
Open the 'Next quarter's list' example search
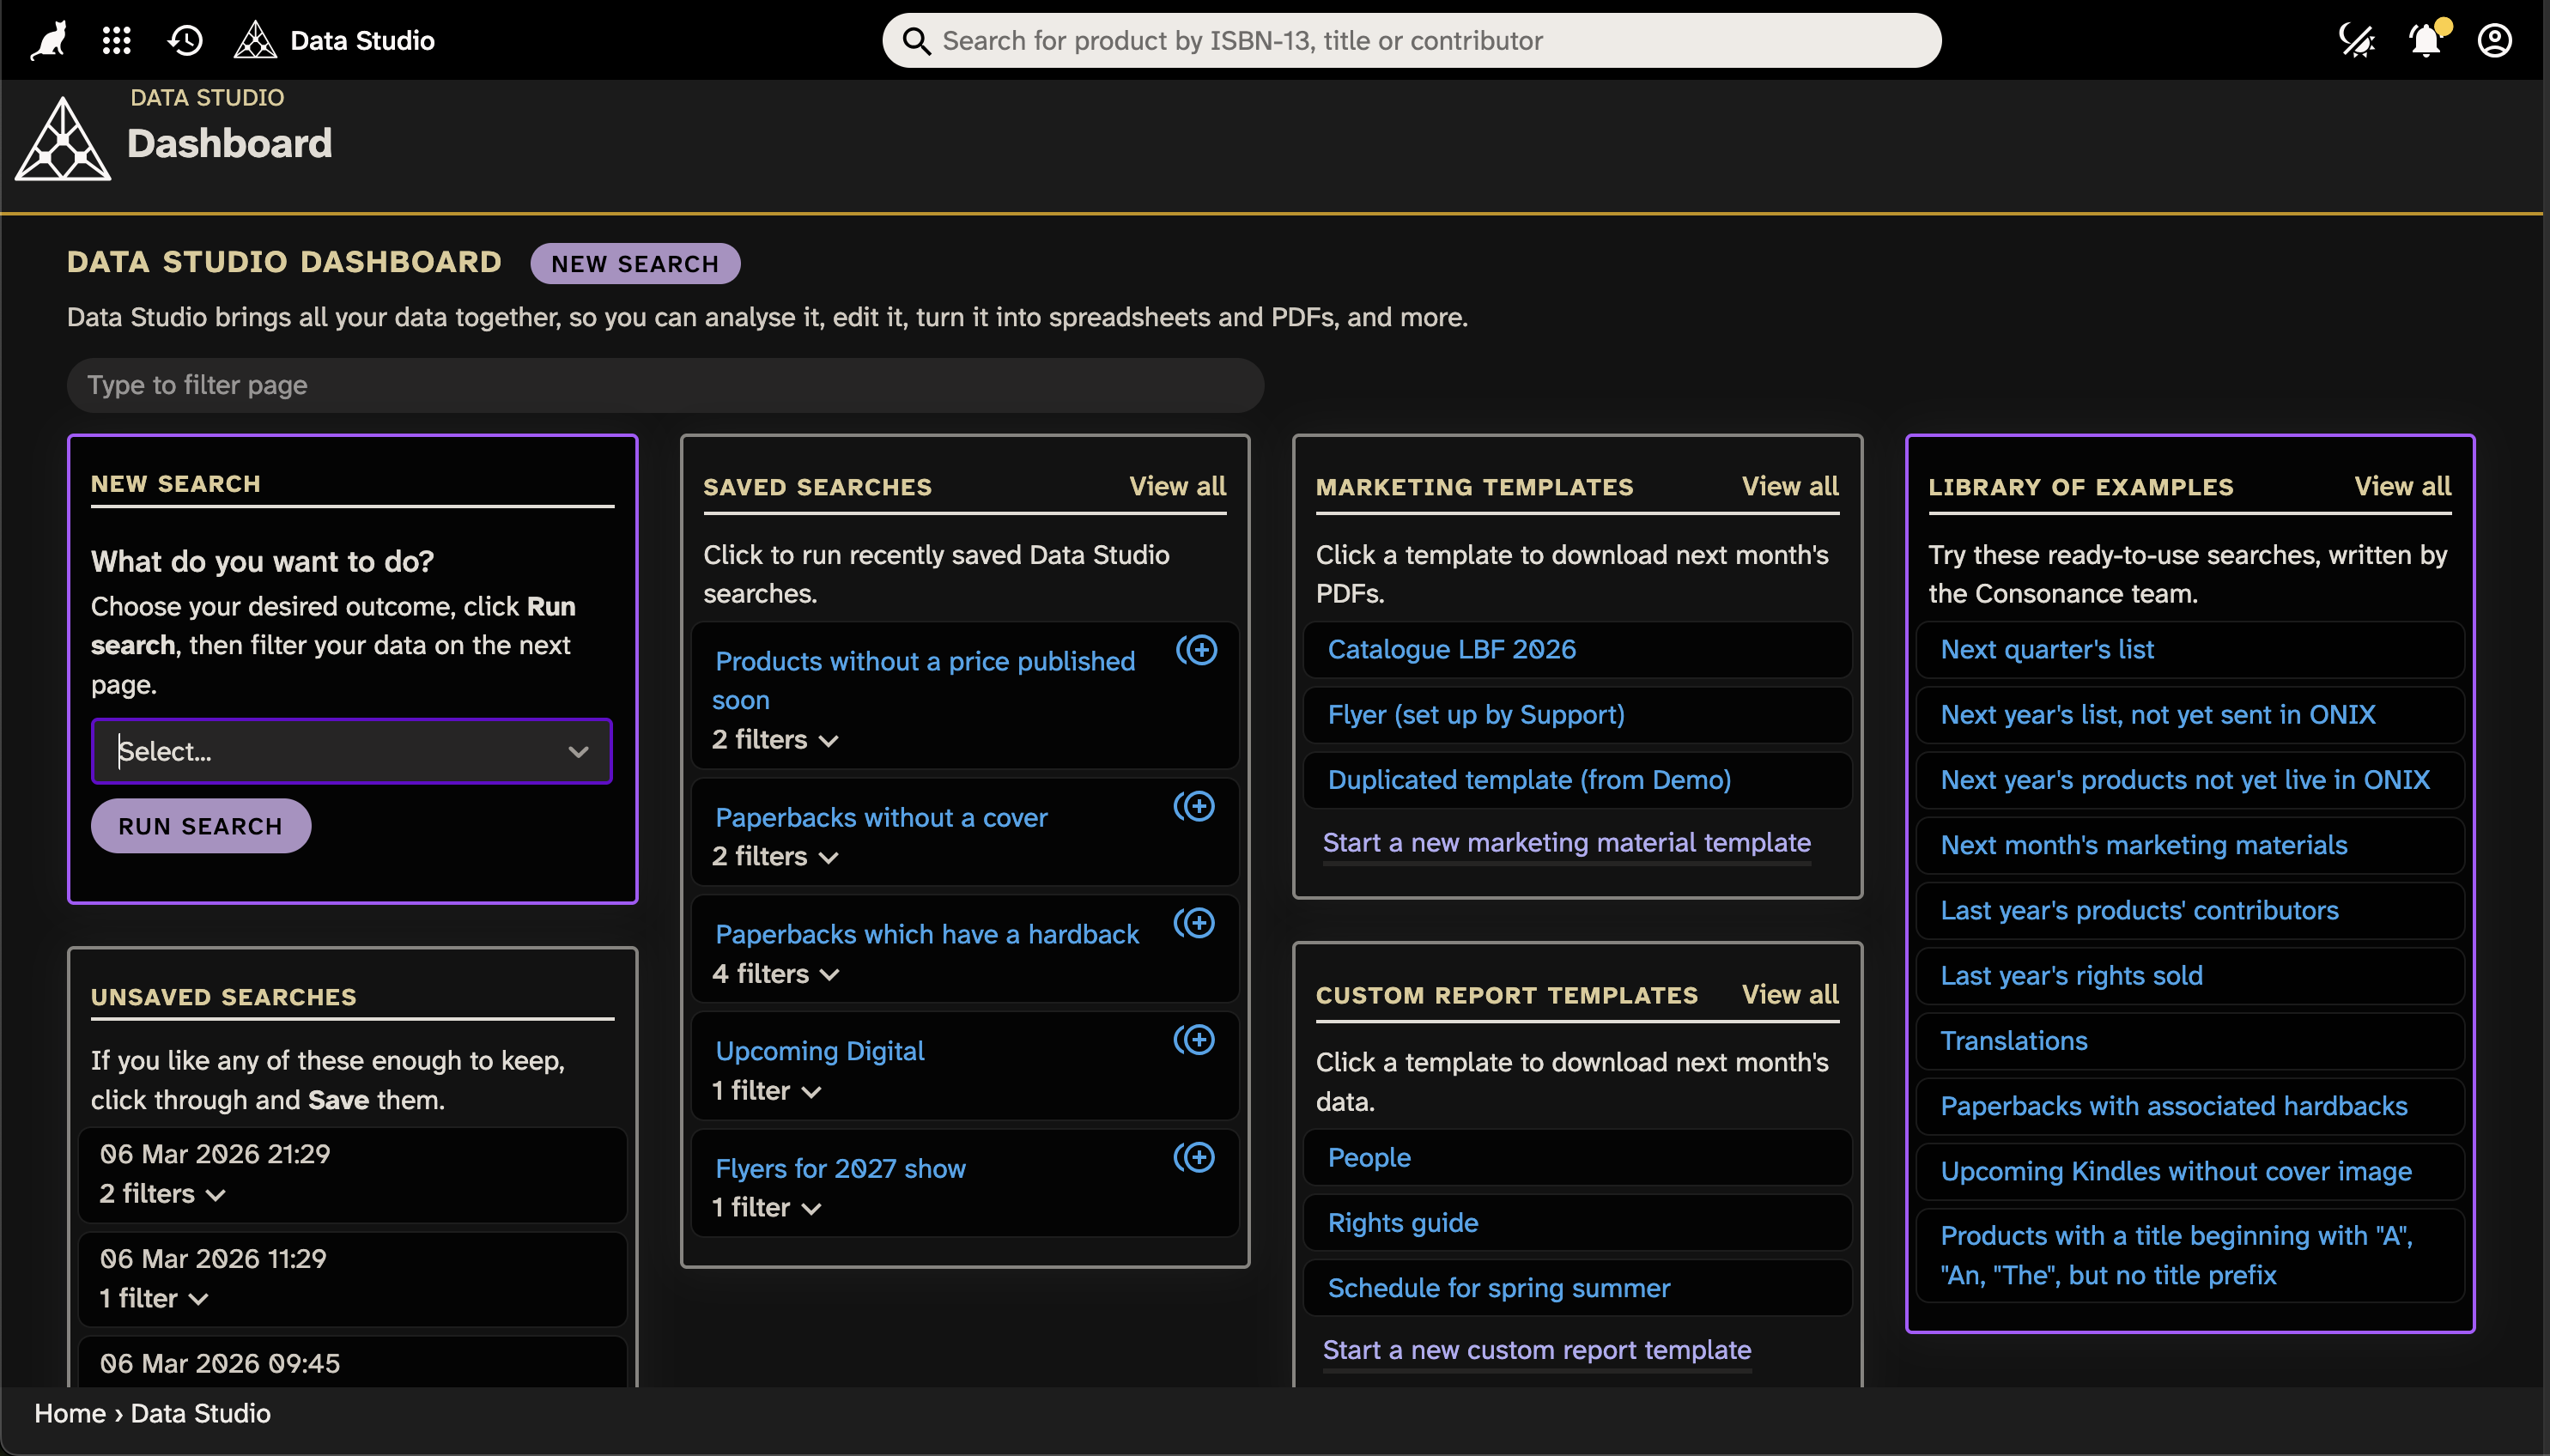click(x=2047, y=649)
